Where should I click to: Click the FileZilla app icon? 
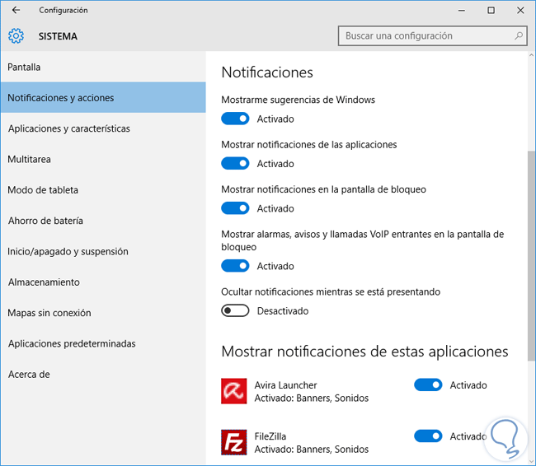point(234,442)
